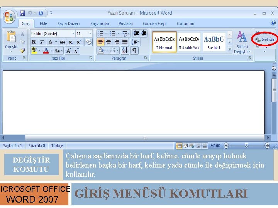The height and width of the screenshot is (208, 278).
Task: Open the highlight color dropdown arrow
Action: pos(39,50)
